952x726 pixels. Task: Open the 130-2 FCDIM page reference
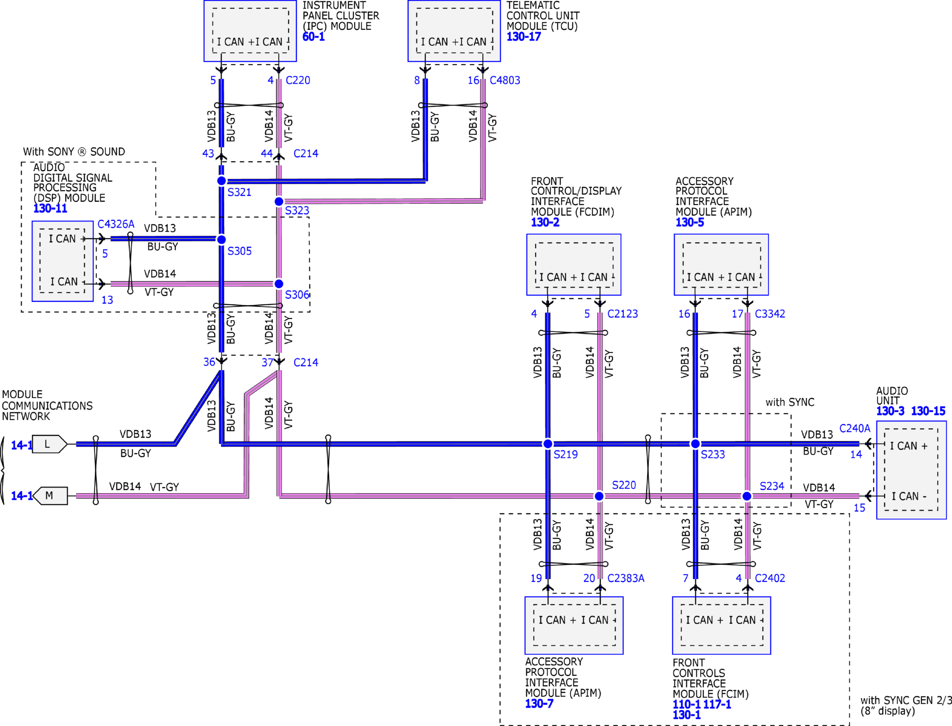coord(545,222)
